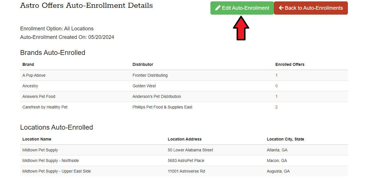Select the Ancestry brand name cell
This screenshot has height=188, width=370.
pos(30,86)
